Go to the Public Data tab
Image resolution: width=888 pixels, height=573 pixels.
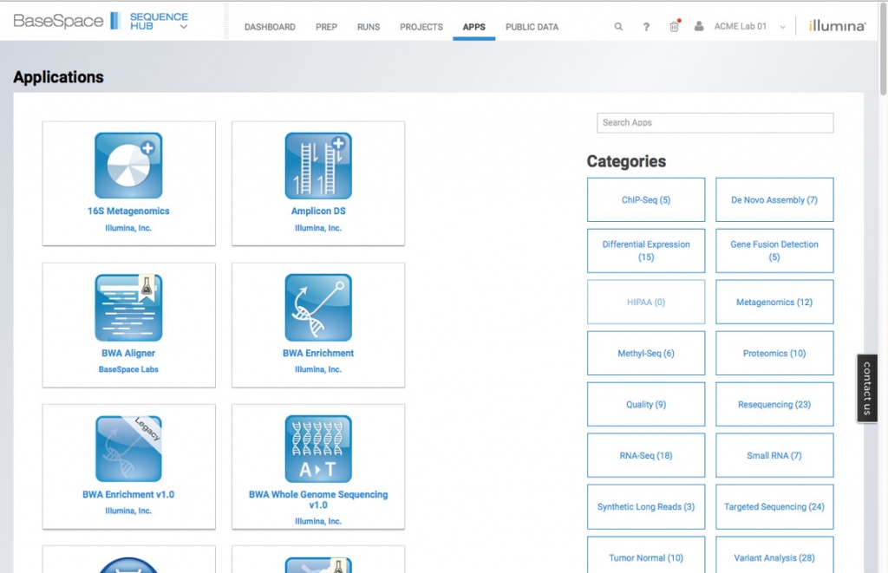[x=532, y=27]
